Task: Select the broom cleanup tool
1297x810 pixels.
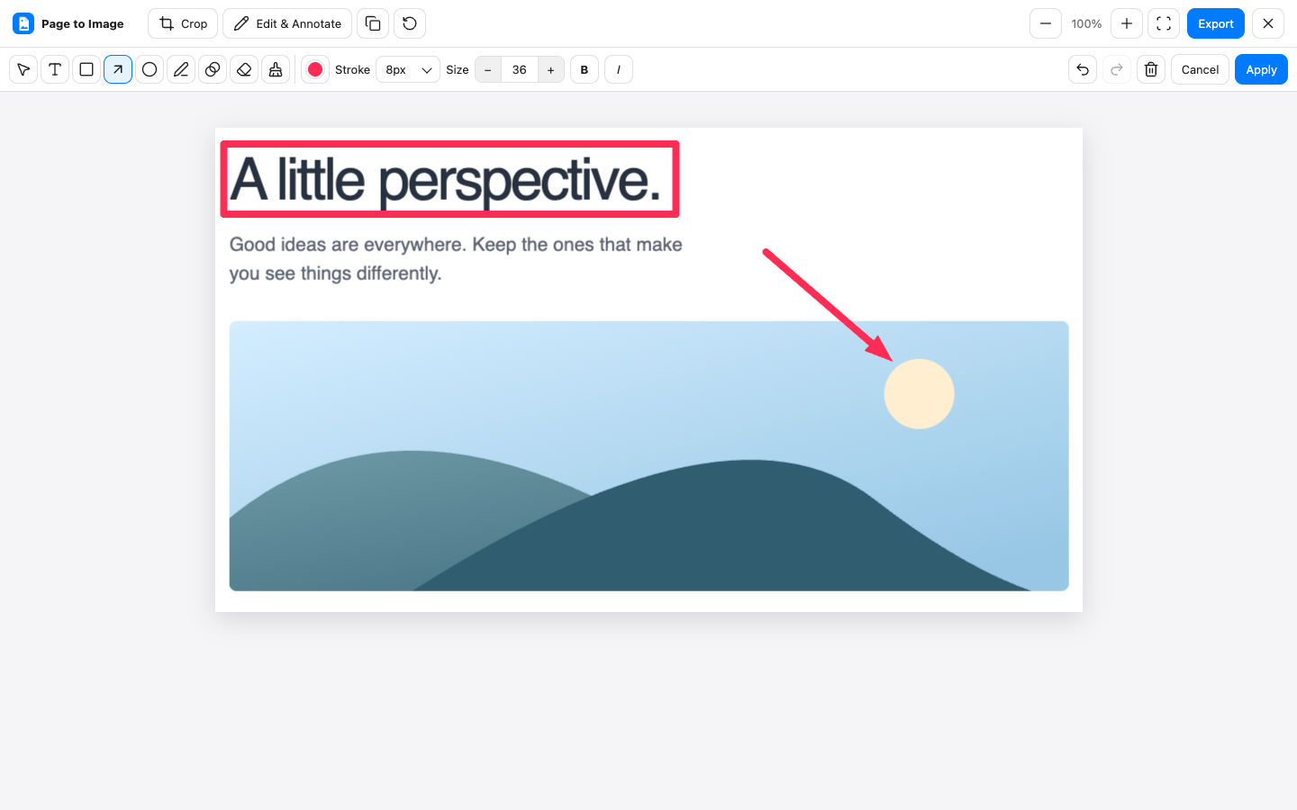Action: coord(276,69)
